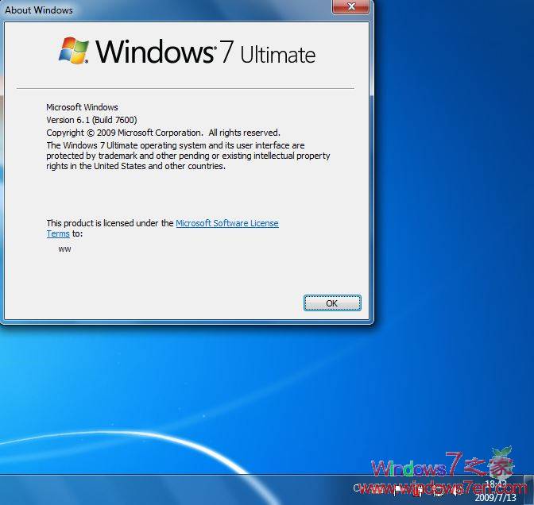Click the OK button in About Windows

[x=332, y=303]
